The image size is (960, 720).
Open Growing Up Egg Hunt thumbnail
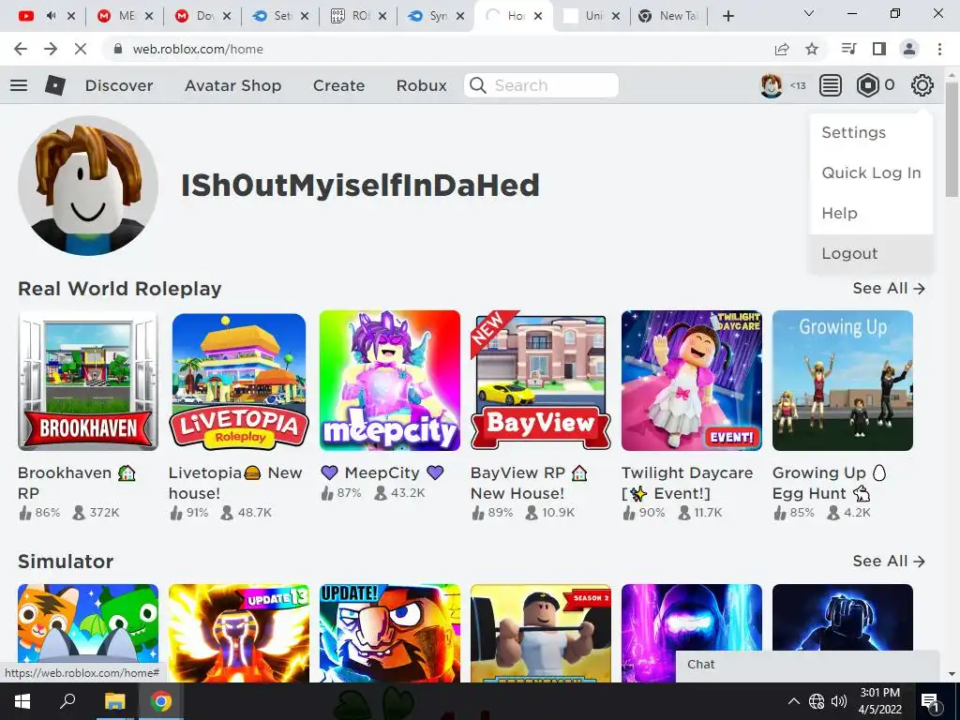(843, 381)
